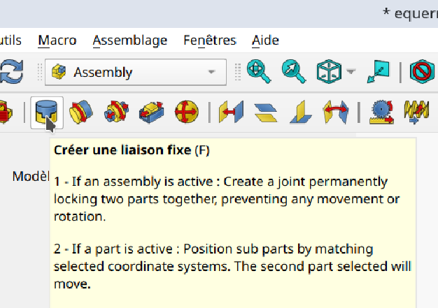Activate the slider joint tool

pyautogui.click(x=151, y=112)
